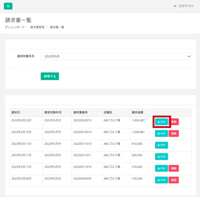Download PDF for invoice 20220509009

pos(161,180)
